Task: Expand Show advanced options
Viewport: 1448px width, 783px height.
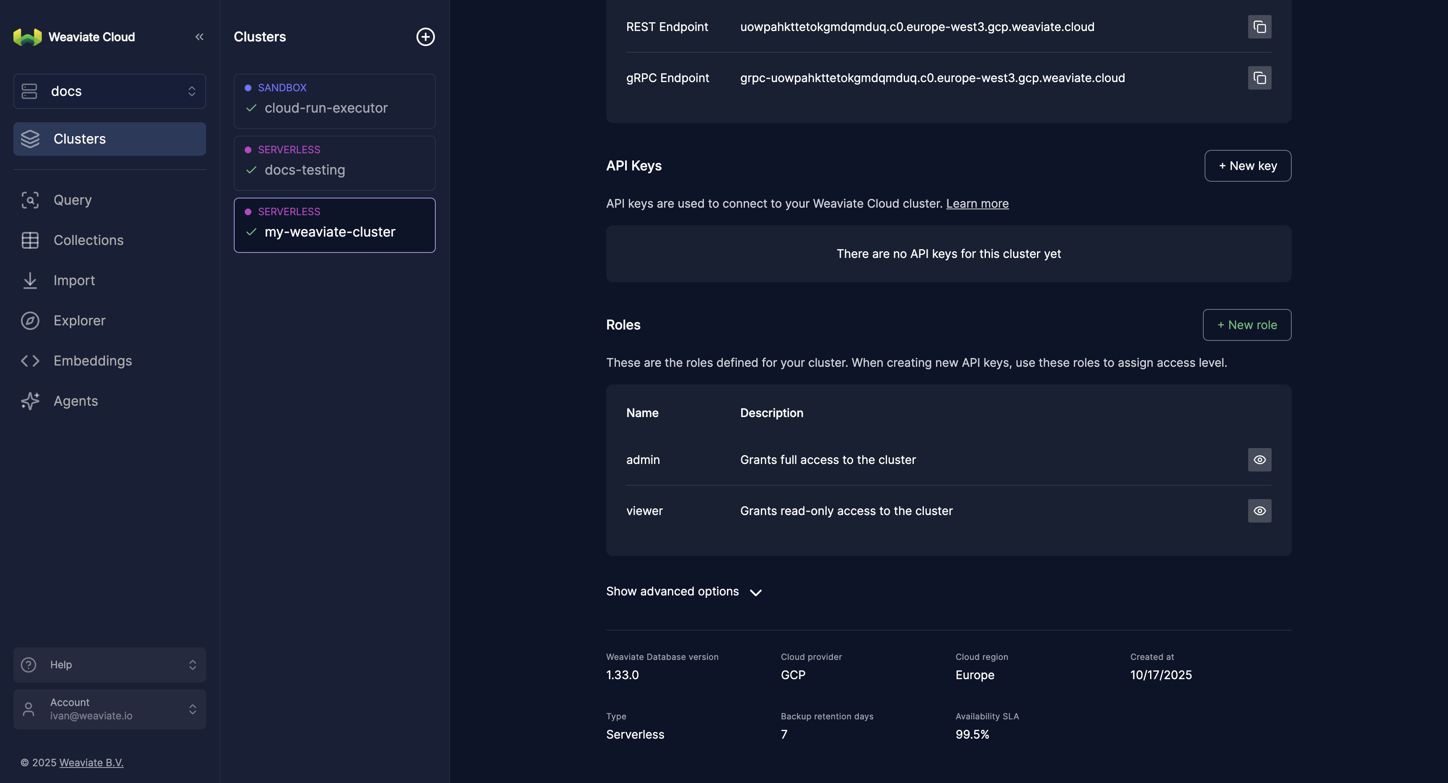Action: point(683,592)
